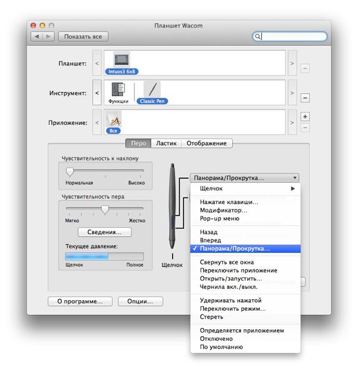Select the Intuos3 6x8 tablet icon

tap(122, 60)
